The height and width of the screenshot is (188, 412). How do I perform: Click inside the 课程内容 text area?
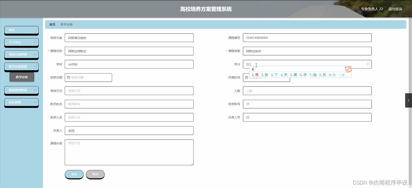129,152
